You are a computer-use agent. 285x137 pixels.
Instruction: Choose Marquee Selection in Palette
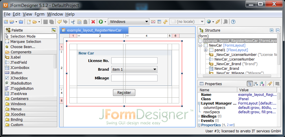tap(31, 41)
